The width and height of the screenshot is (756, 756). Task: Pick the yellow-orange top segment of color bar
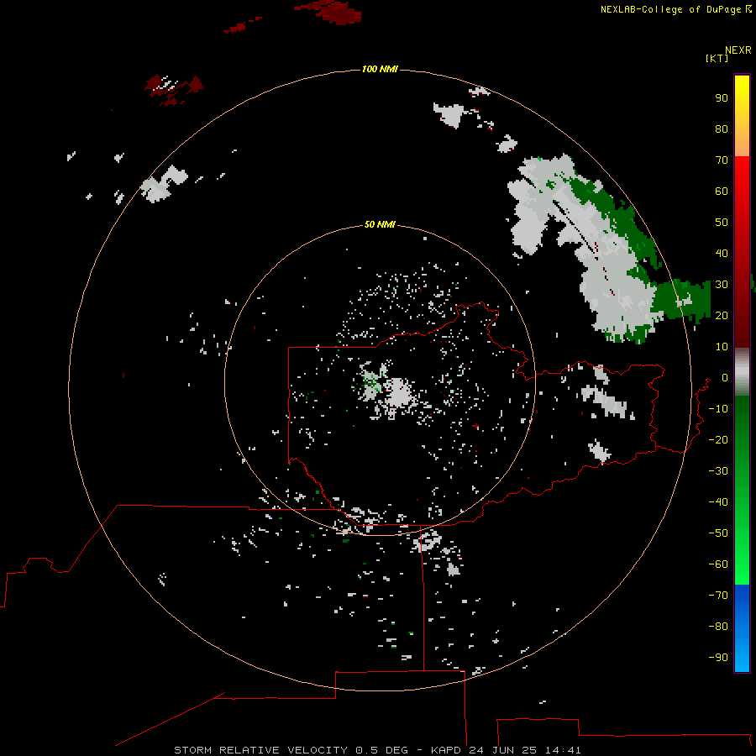[x=742, y=116]
